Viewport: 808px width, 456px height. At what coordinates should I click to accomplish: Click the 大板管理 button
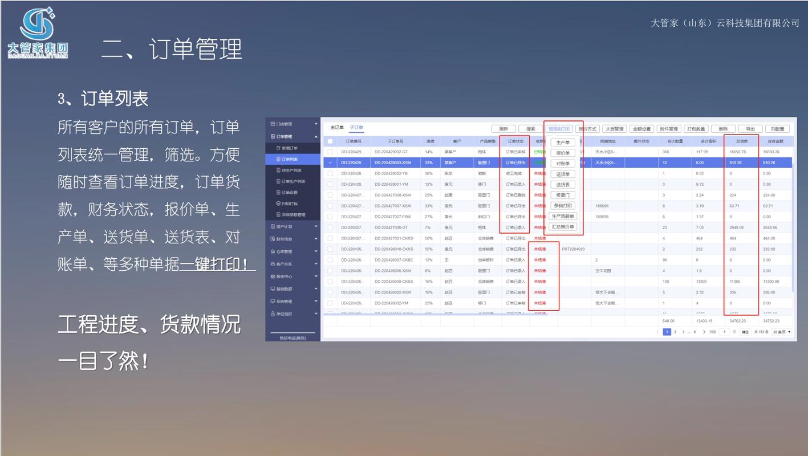click(x=615, y=129)
